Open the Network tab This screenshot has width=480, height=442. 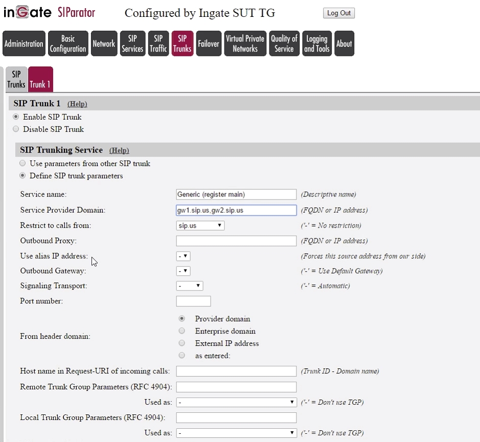[x=104, y=43]
